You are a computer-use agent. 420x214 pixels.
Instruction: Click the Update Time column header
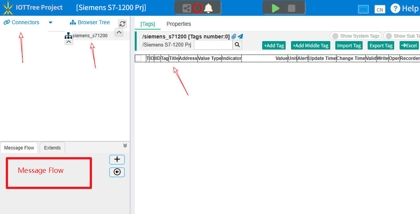point(322,58)
